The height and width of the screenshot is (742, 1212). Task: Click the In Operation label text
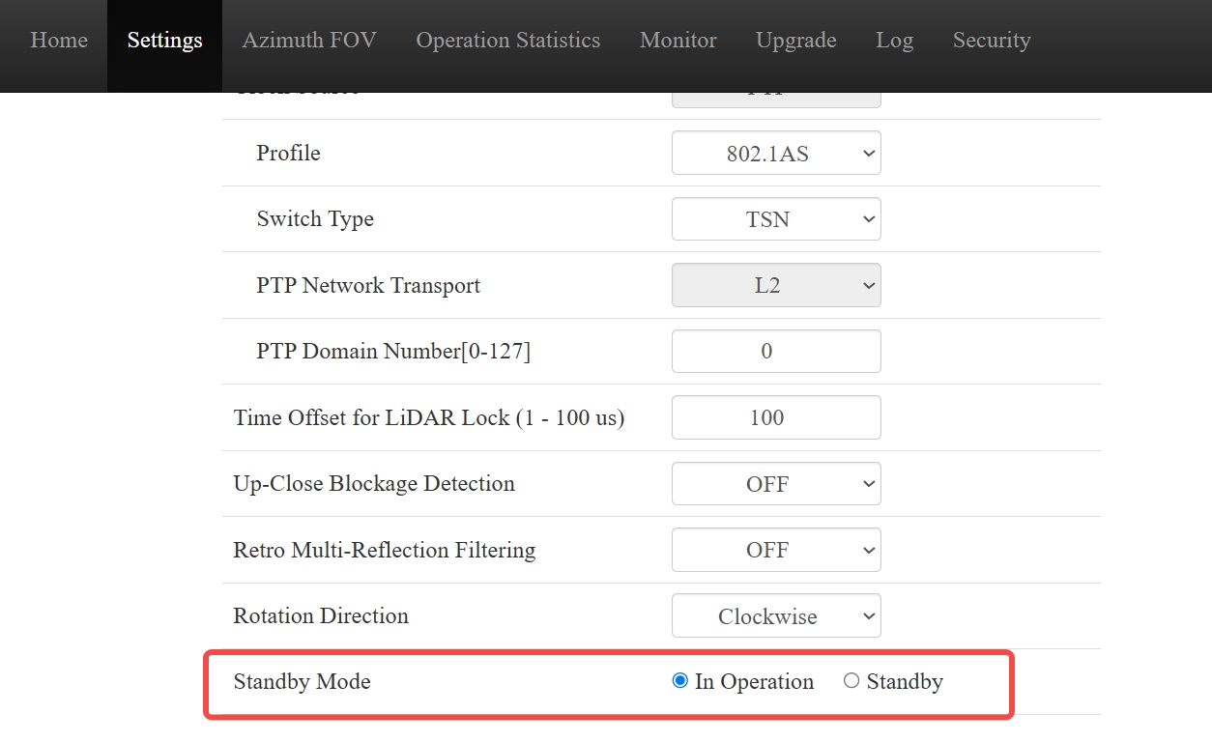coord(754,681)
